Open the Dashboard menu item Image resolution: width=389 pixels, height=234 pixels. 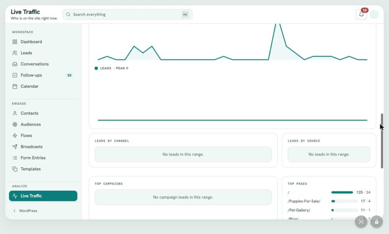coord(43,42)
